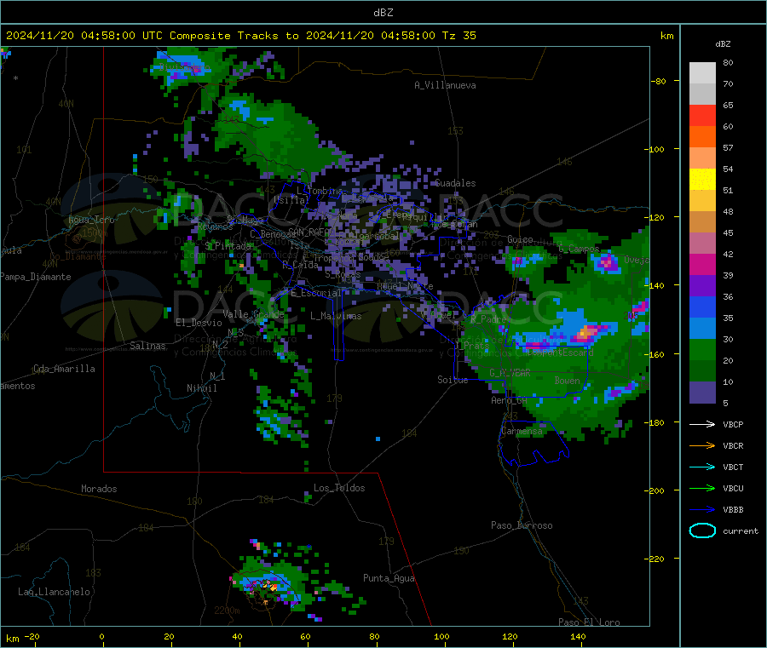This screenshot has height=648, width=767.
Task: Click the 'A_Villanueva' map label
Action: (x=445, y=85)
